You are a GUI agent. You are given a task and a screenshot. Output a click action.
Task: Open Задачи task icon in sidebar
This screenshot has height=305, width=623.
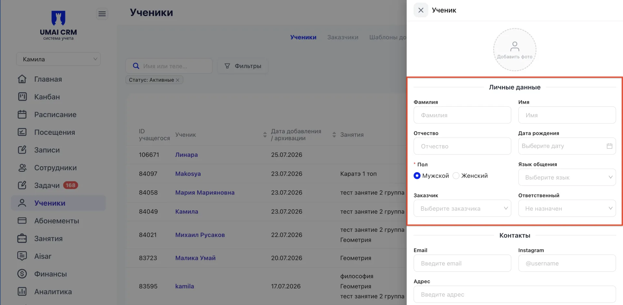22,185
